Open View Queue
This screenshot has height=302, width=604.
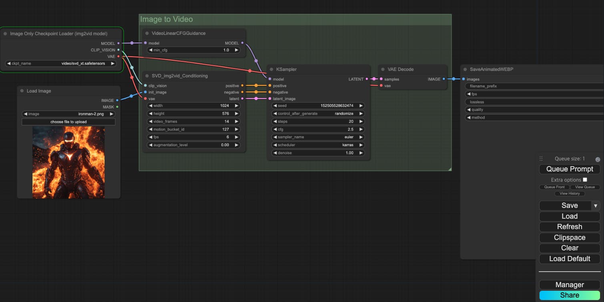[x=585, y=187]
